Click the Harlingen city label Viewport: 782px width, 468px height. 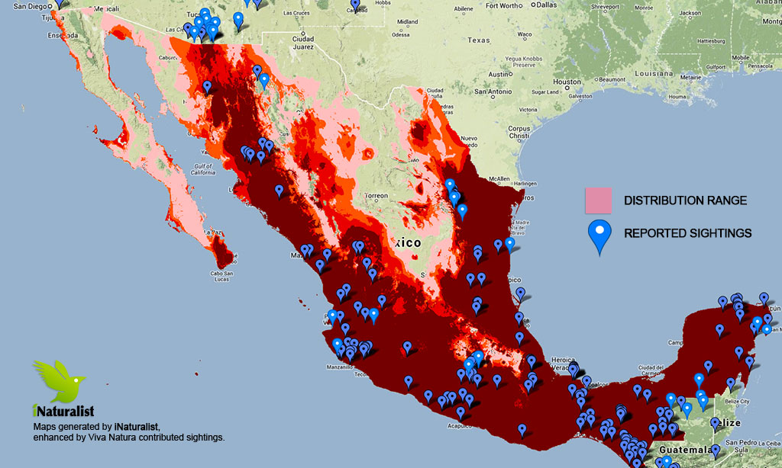point(525,184)
